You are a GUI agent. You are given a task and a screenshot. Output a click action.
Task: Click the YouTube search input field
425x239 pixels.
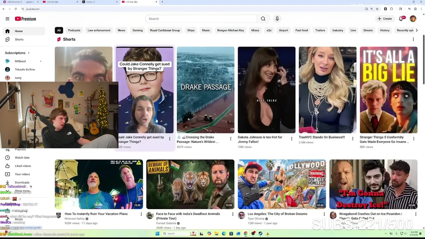point(201,19)
